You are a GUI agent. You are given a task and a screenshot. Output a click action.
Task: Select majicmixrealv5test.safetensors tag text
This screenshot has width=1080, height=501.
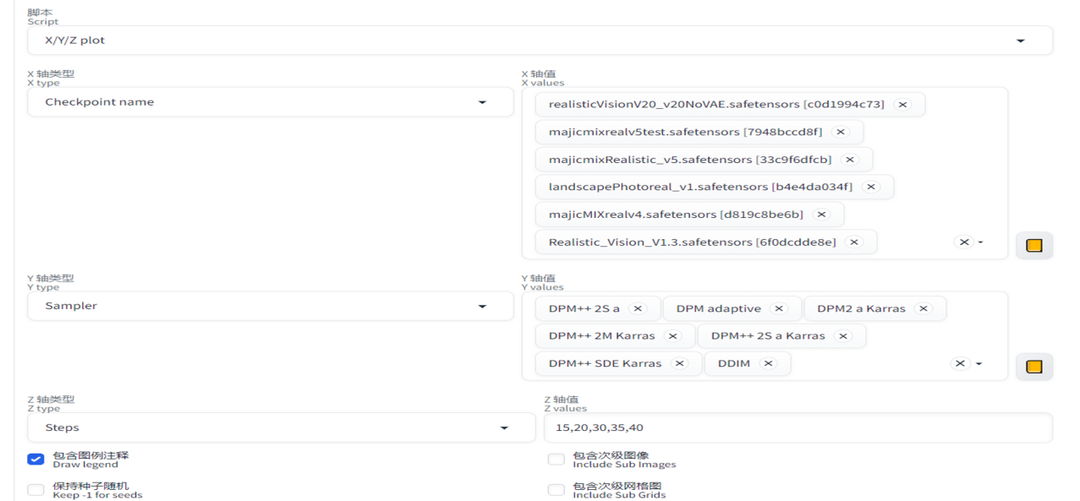click(685, 132)
